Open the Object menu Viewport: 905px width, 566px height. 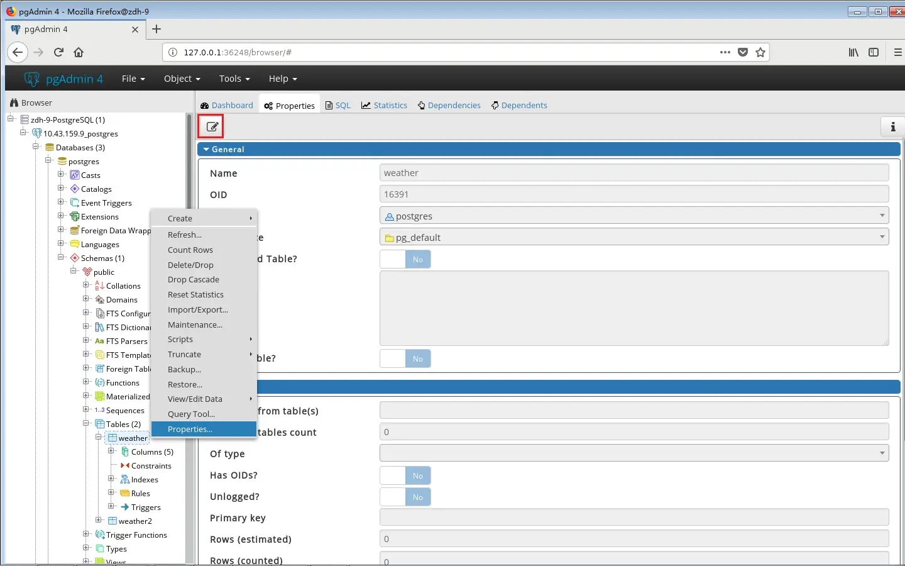click(182, 79)
